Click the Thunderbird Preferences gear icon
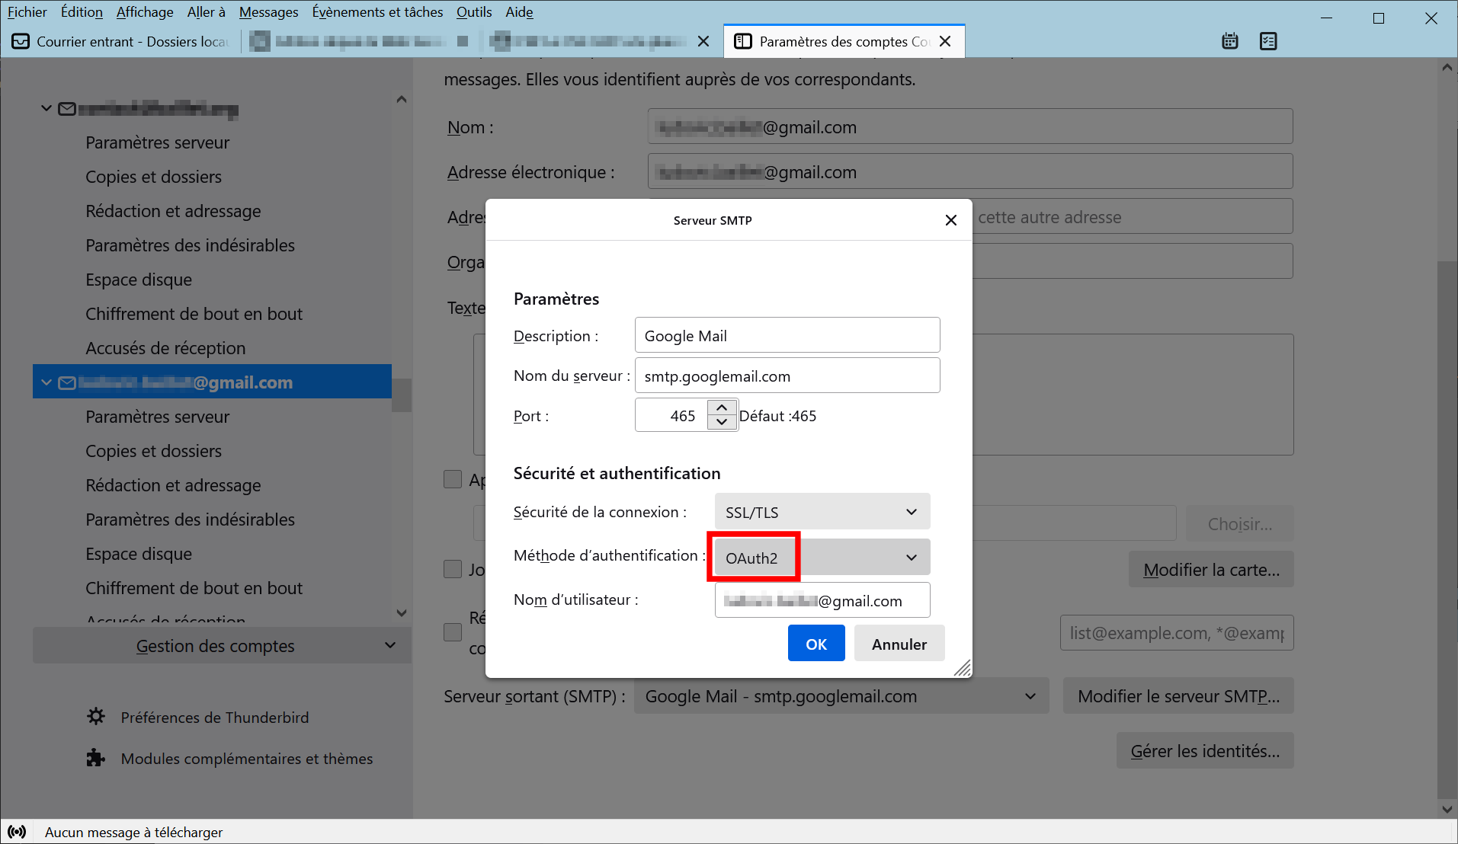The width and height of the screenshot is (1458, 844). (95, 716)
